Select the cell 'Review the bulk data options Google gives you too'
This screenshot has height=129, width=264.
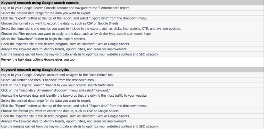click(132, 59)
